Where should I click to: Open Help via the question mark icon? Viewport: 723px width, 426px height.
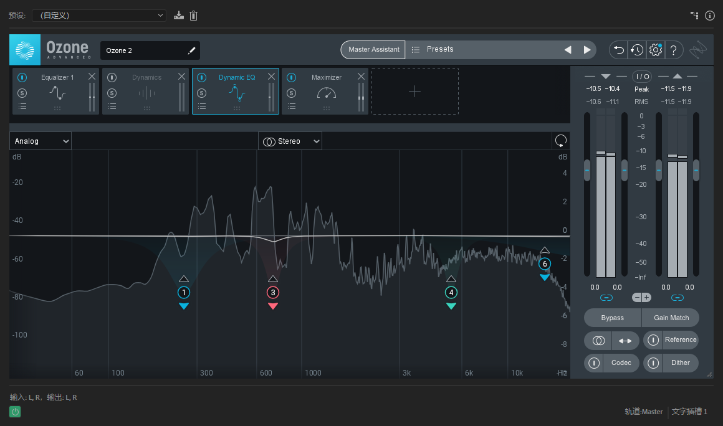(x=674, y=50)
